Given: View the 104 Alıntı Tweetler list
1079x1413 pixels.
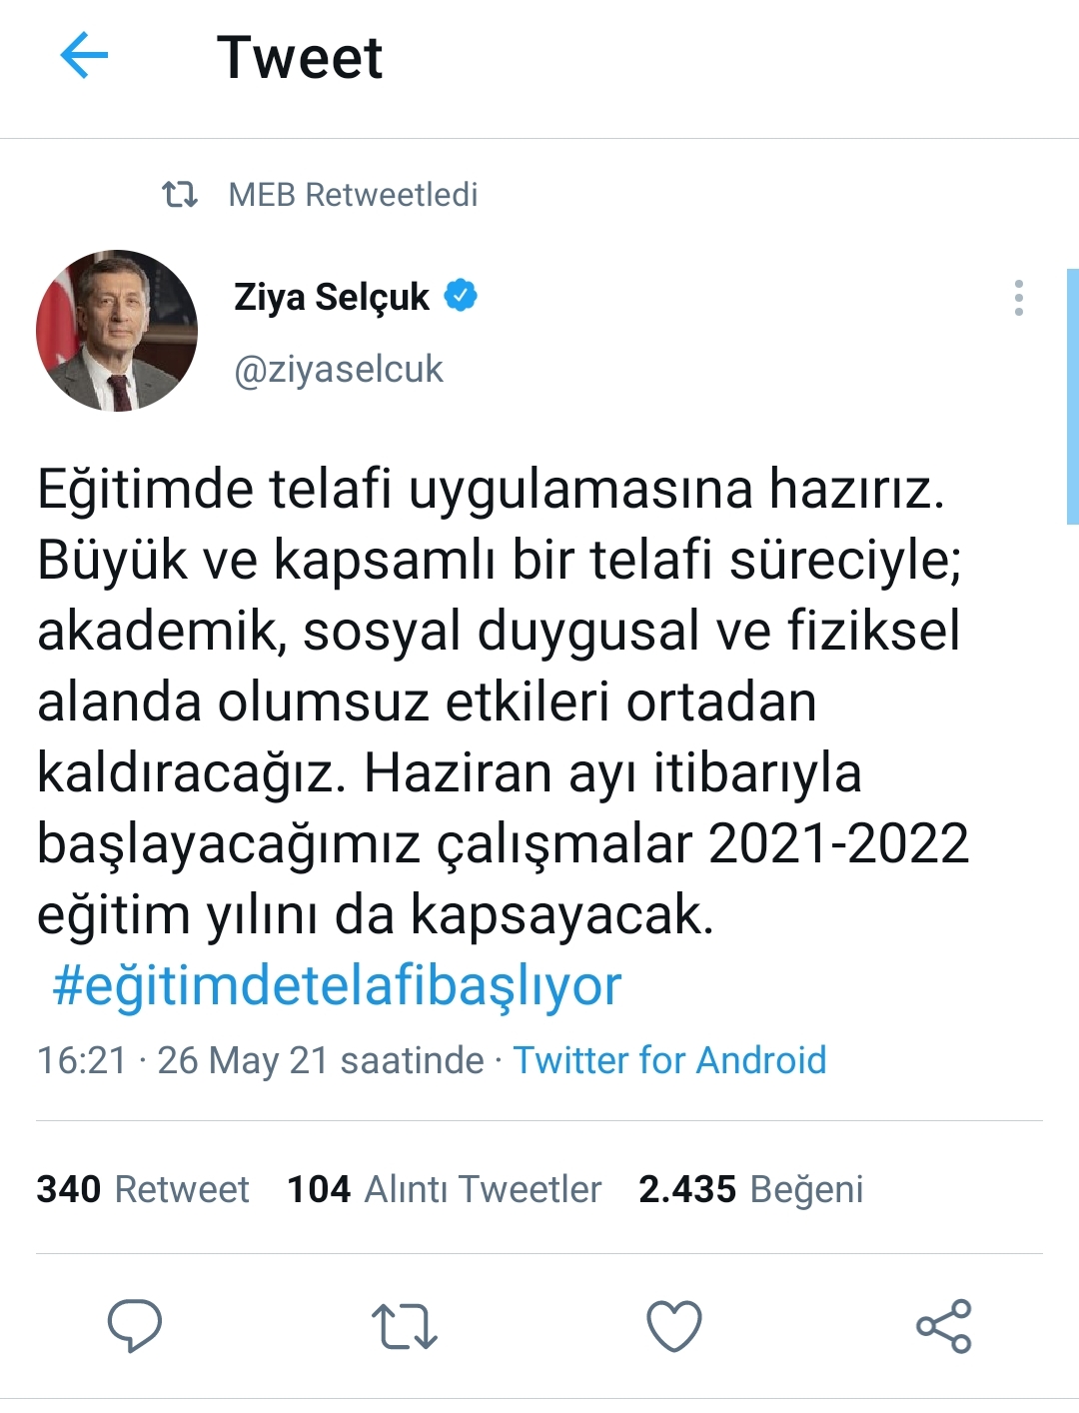Looking at the screenshot, I should click(445, 1189).
